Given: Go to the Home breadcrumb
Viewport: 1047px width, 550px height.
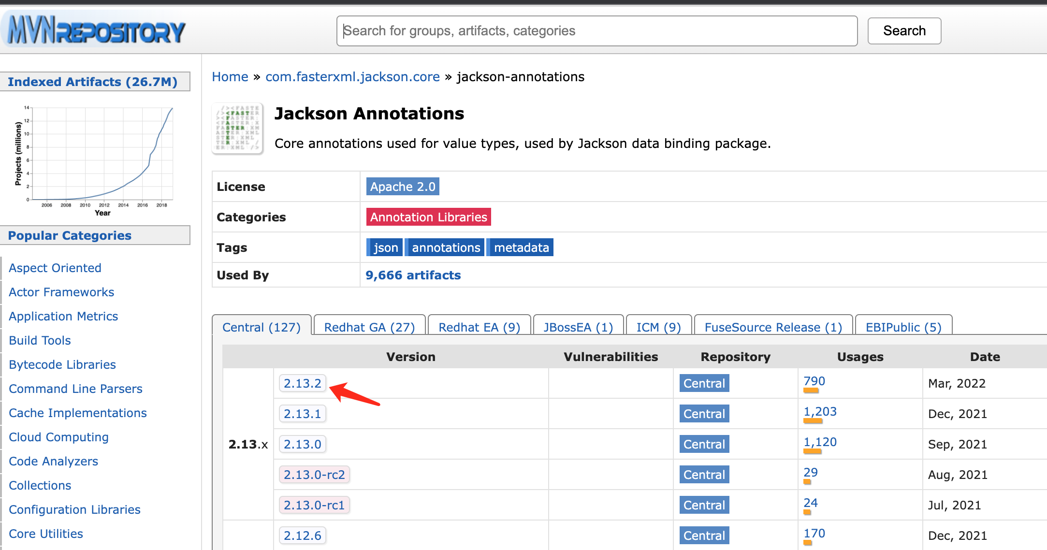Looking at the screenshot, I should (230, 77).
